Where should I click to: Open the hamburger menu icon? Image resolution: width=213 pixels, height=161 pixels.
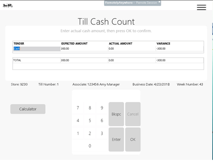point(201,7)
